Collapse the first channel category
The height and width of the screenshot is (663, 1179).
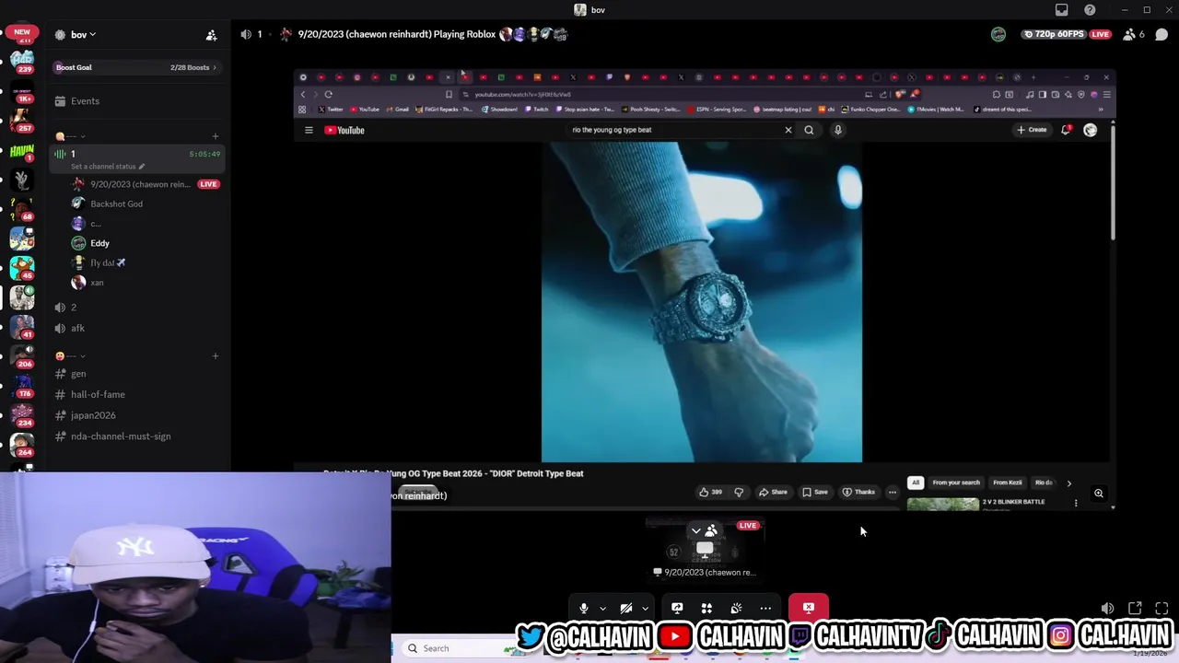[x=70, y=136]
